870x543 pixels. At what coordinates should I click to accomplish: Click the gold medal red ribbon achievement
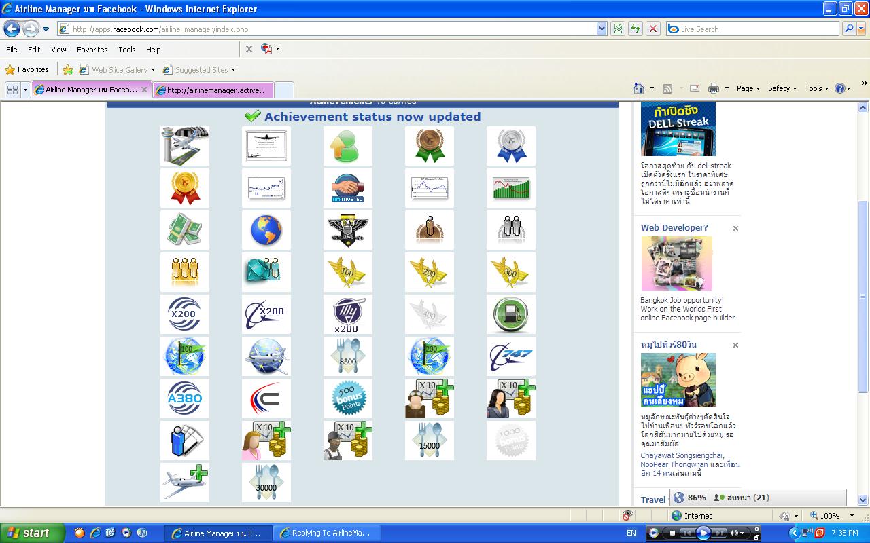(185, 188)
